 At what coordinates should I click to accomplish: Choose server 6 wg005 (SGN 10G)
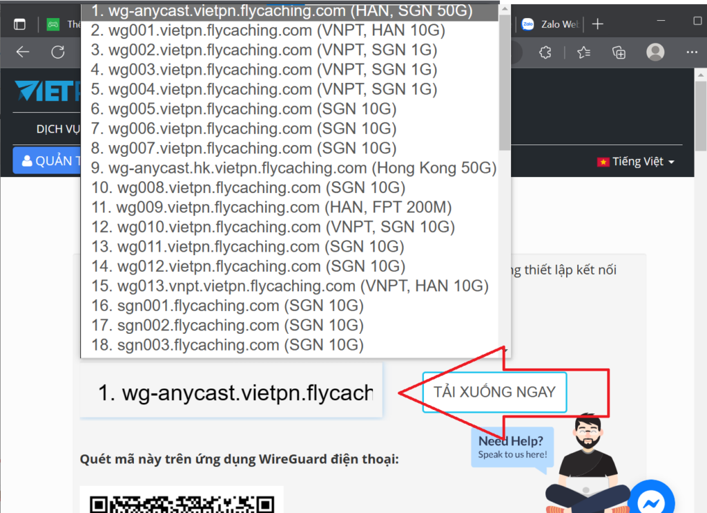[x=289, y=109]
